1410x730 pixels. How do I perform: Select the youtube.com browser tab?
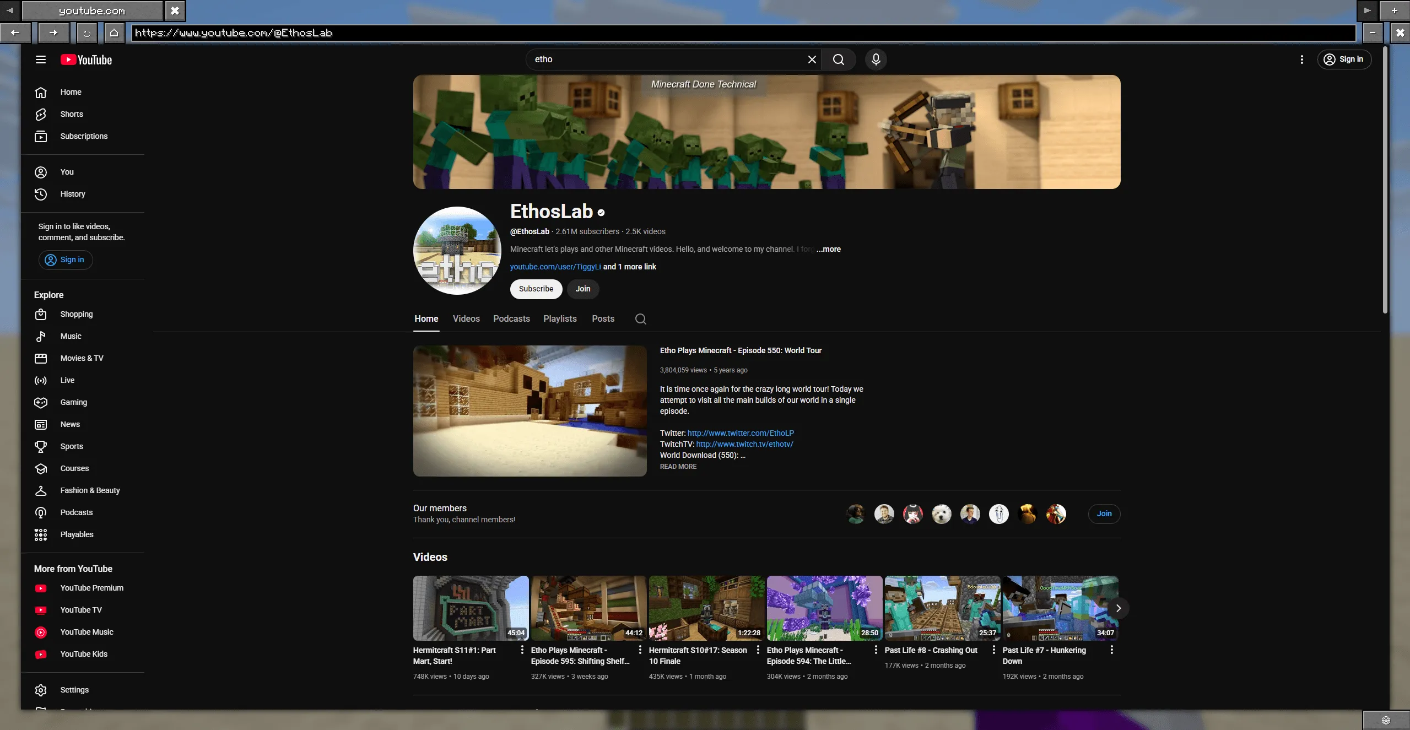[x=92, y=10]
